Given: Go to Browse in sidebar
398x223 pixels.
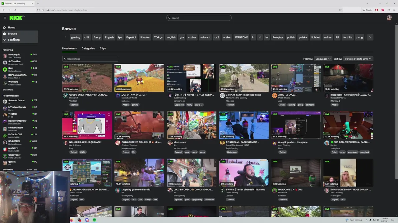Looking at the screenshot, I should pyautogui.click(x=19, y=33).
